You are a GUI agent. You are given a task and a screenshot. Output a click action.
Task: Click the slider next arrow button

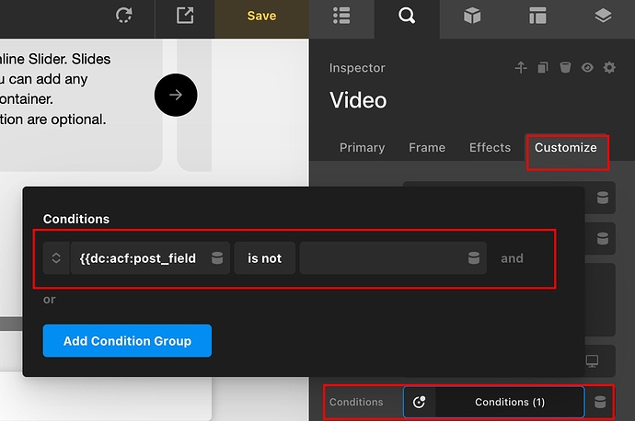tap(176, 95)
